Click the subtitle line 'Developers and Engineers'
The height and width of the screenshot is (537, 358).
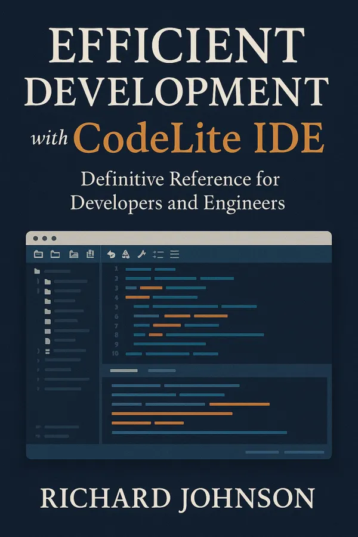[177, 203]
